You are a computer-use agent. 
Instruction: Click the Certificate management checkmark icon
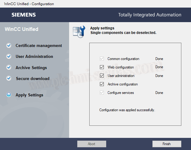coord(9,45)
